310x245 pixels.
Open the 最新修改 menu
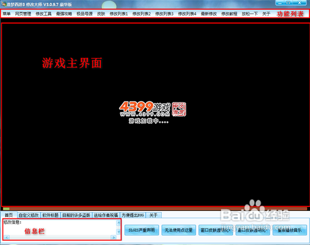[x=209, y=14]
